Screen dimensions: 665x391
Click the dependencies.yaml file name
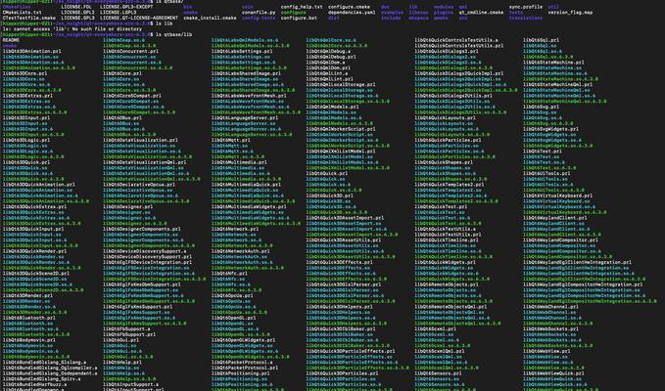click(352, 13)
